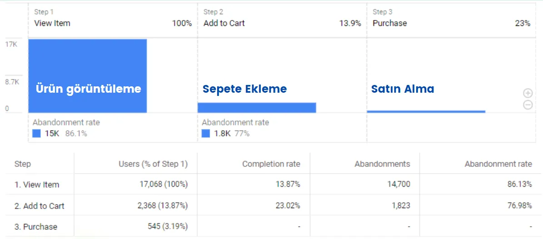Sort by Completion rate column header
Screen dimensions: 543x239
click(x=271, y=164)
